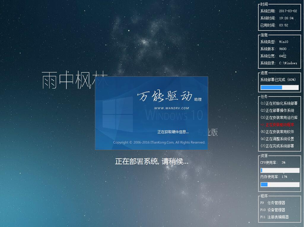Click the red 正在安装驱动程序 current task
This screenshot has width=304, height=227.
click(x=277, y=125)
